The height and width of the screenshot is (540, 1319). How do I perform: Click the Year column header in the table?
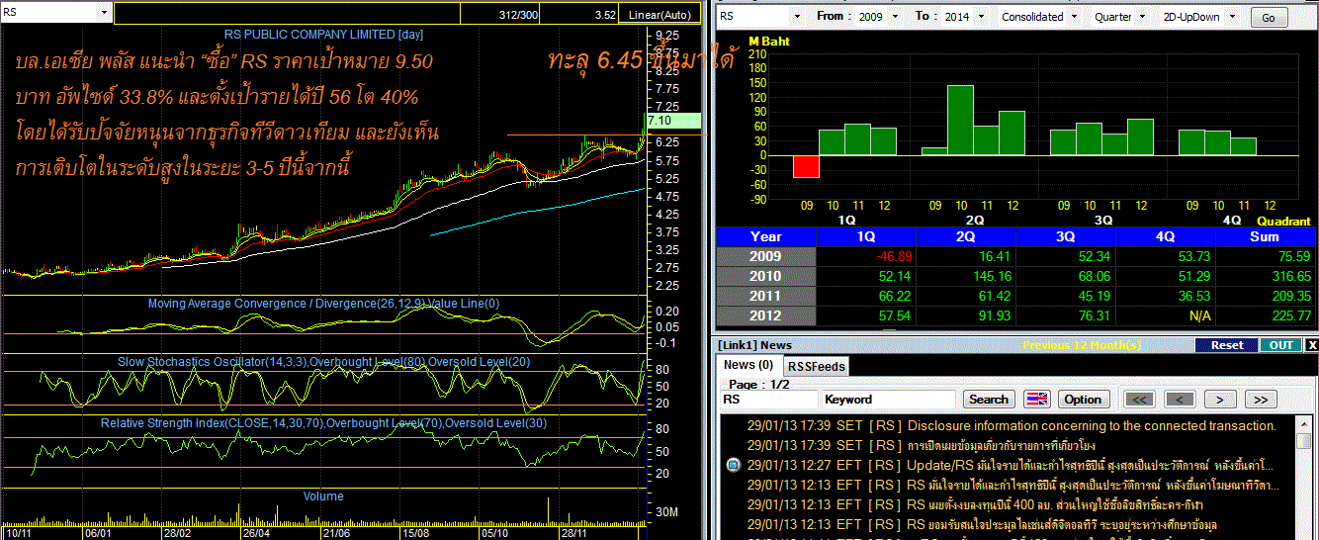(x=766, y=236)
